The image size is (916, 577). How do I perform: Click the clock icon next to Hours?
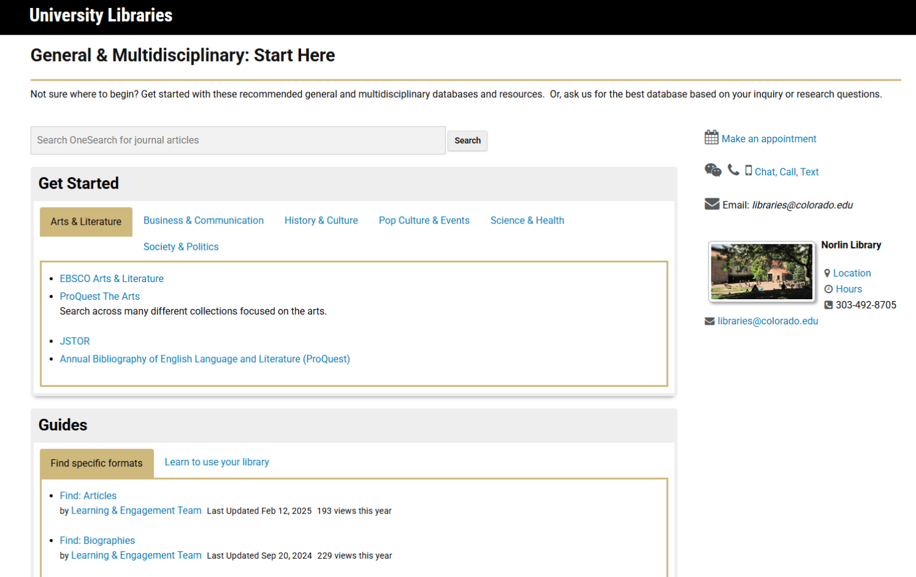(x=829, y=289)
